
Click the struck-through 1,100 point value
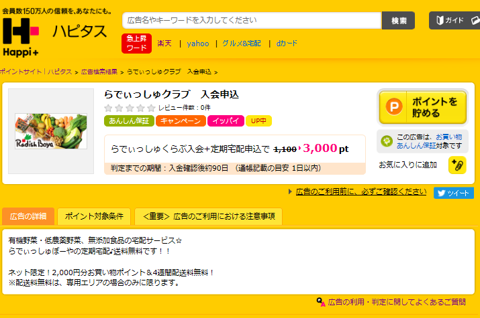[285, 149]
